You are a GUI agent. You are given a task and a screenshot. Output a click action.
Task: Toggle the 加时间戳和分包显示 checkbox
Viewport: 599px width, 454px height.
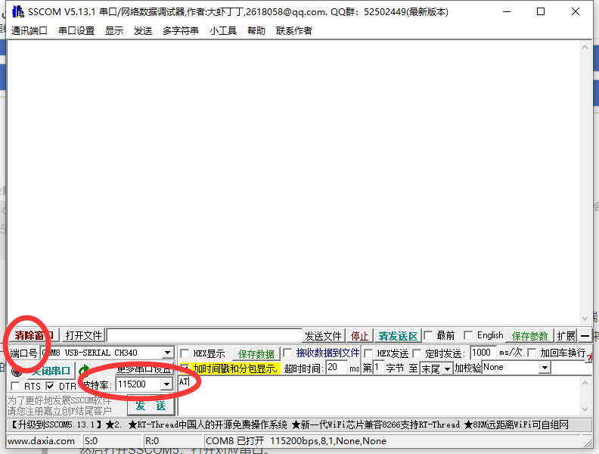pyautogui.click(x=185, y=368)
